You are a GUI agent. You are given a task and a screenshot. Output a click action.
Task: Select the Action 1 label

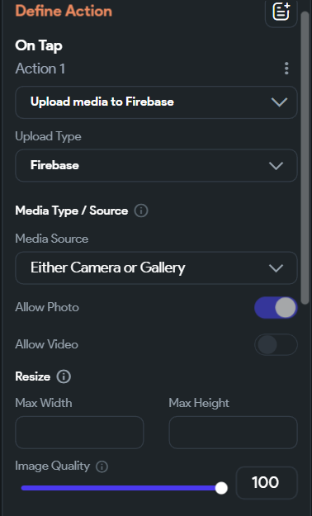[x=40, y=69]
